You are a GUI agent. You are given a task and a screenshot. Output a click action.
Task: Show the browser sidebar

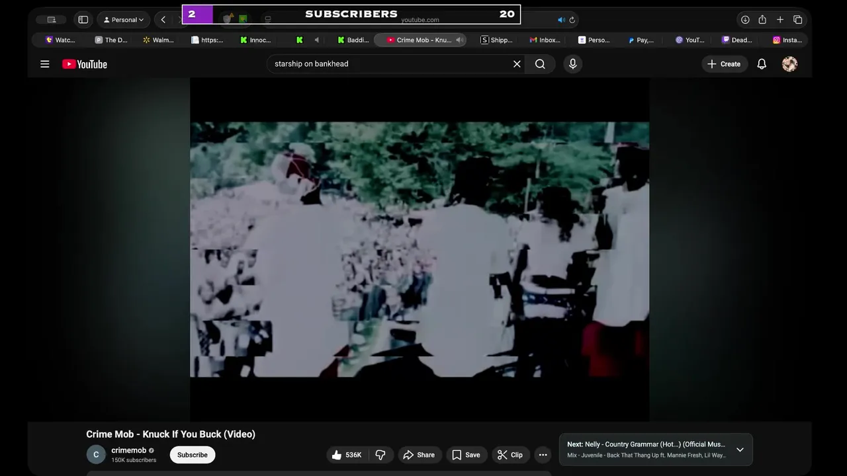(x=83, y=20)
